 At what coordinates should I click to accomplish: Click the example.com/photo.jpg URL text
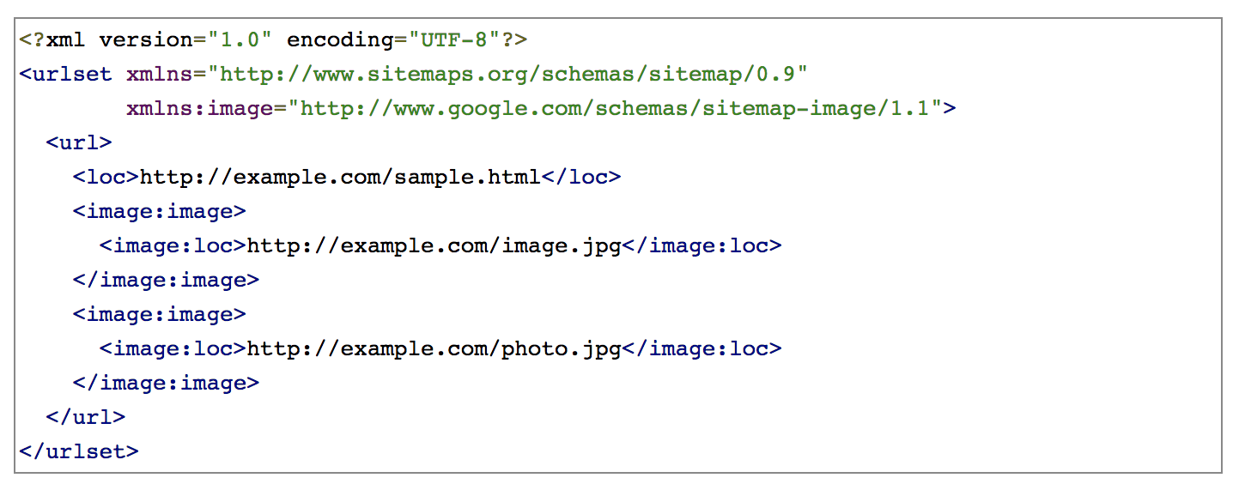coord(434,349)
